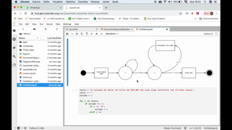This screenshot has height=130, width=232.
Task: Click Ln 1, Col 24 status entry
Action: click(195, 128)
